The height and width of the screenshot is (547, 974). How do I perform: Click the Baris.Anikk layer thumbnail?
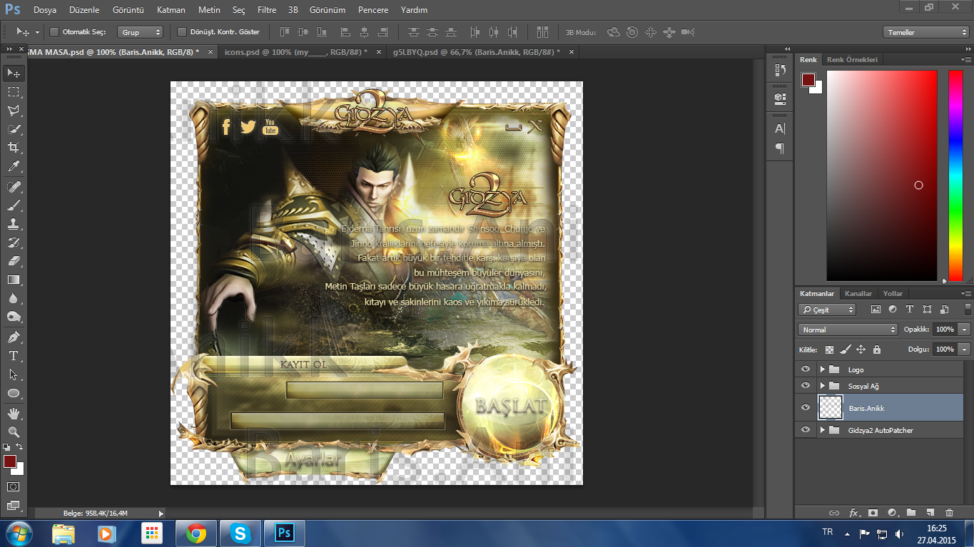[x=830, y=407]
